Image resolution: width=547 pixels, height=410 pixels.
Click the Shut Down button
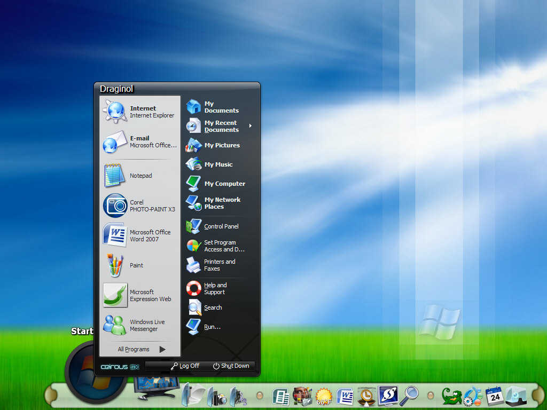pyautogui.click(x=231, y=366)
